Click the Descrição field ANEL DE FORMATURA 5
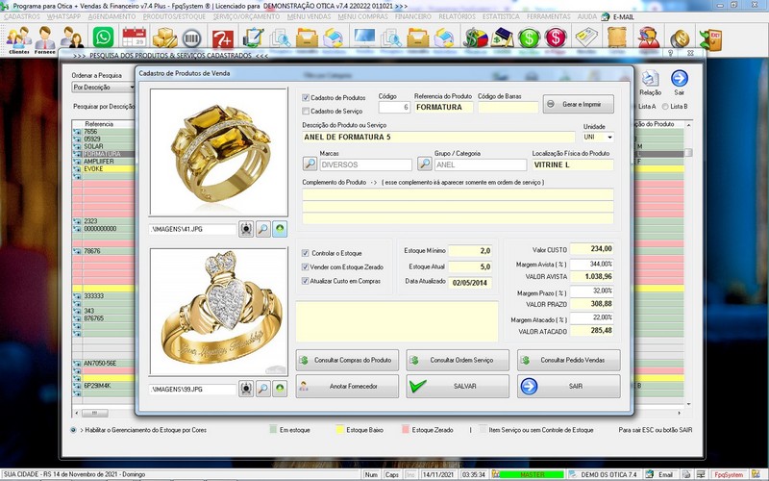 click(x=438, y=137)
